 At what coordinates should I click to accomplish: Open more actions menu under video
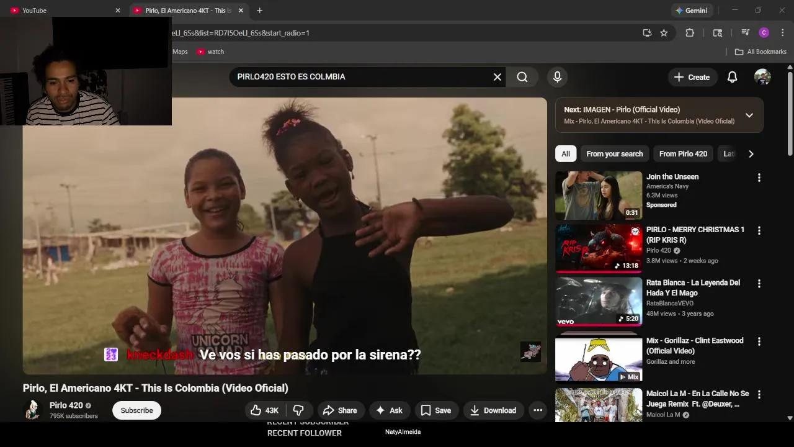538,410
